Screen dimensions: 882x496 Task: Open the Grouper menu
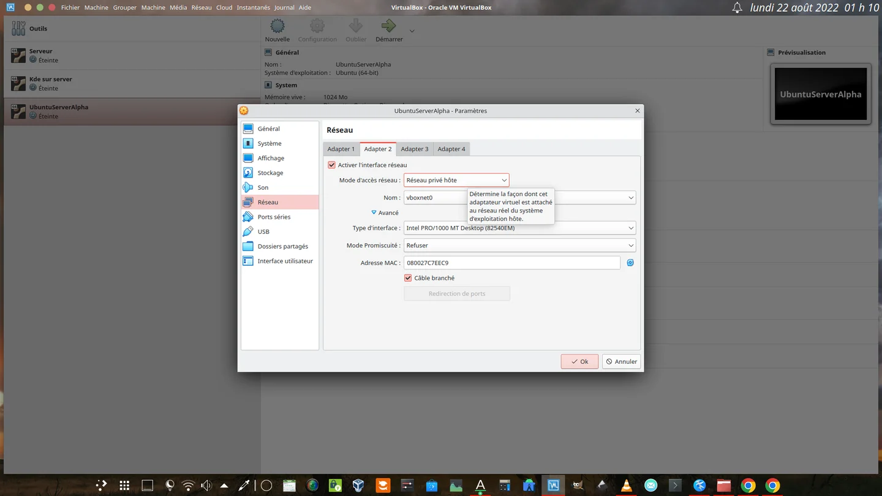(x=124, y=8)
